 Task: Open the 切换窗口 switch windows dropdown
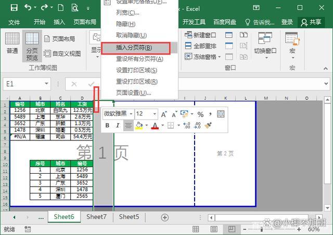[x=265, y=45]
